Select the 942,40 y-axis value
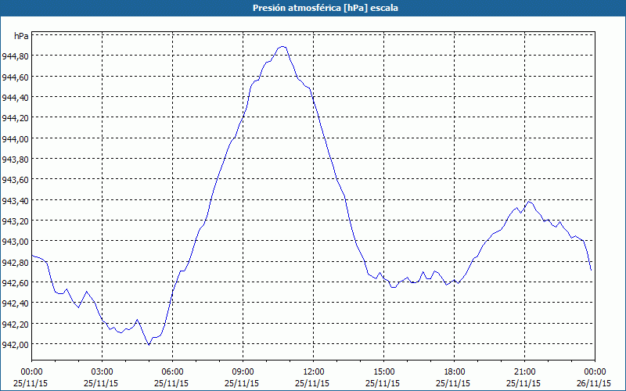626x391 pixels. point(15,303)
